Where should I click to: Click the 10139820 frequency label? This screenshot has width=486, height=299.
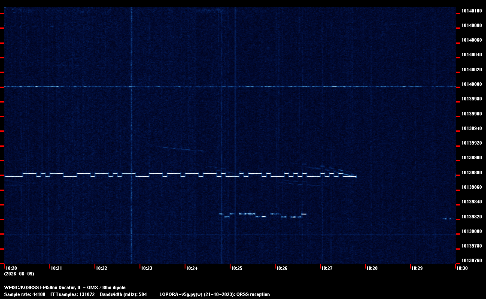471,217
